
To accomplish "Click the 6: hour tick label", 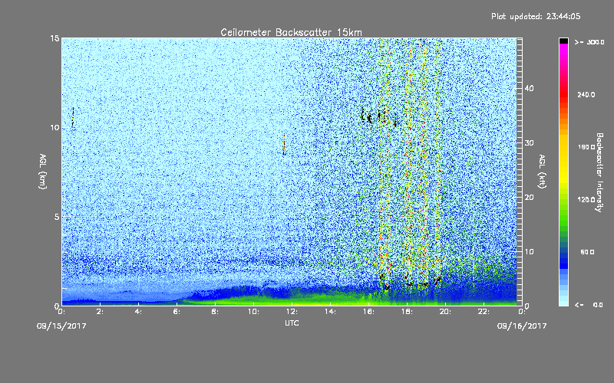I will [x=177, y=312].
